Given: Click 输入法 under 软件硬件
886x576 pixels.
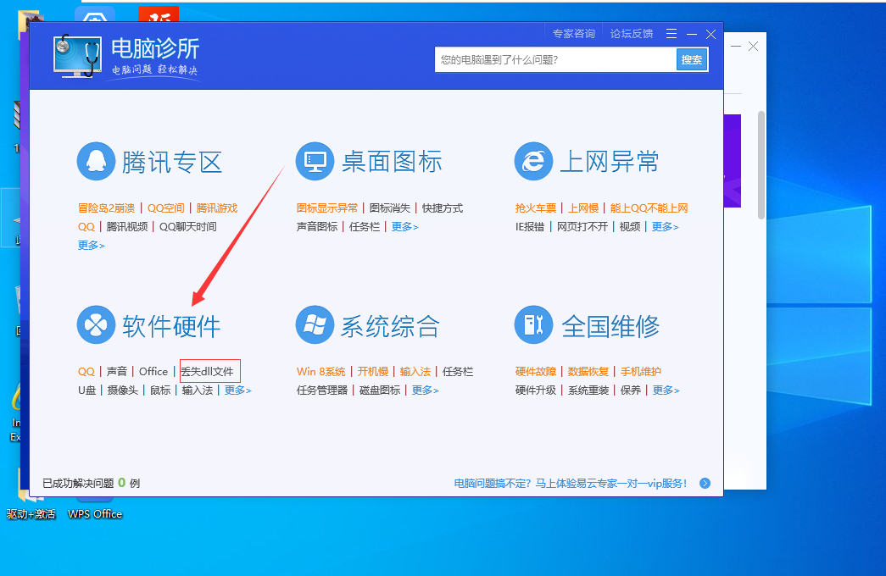Looking at the screenshot, I should point(198,390).
